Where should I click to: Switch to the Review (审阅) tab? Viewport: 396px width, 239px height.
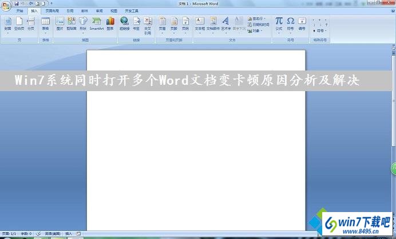click(x=99, y=11)
